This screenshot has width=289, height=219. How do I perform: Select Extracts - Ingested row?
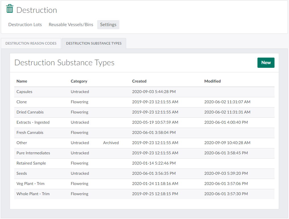(33, 122)
